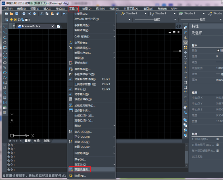Switch to 布局1 layout tab

pos(37,141)
